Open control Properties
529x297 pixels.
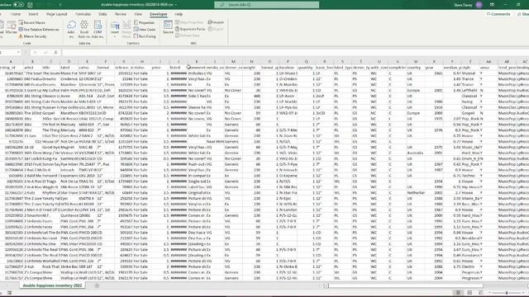point(144,22)
